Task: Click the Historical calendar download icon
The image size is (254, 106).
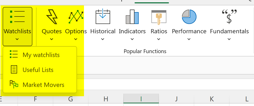Action: (103, 17)
